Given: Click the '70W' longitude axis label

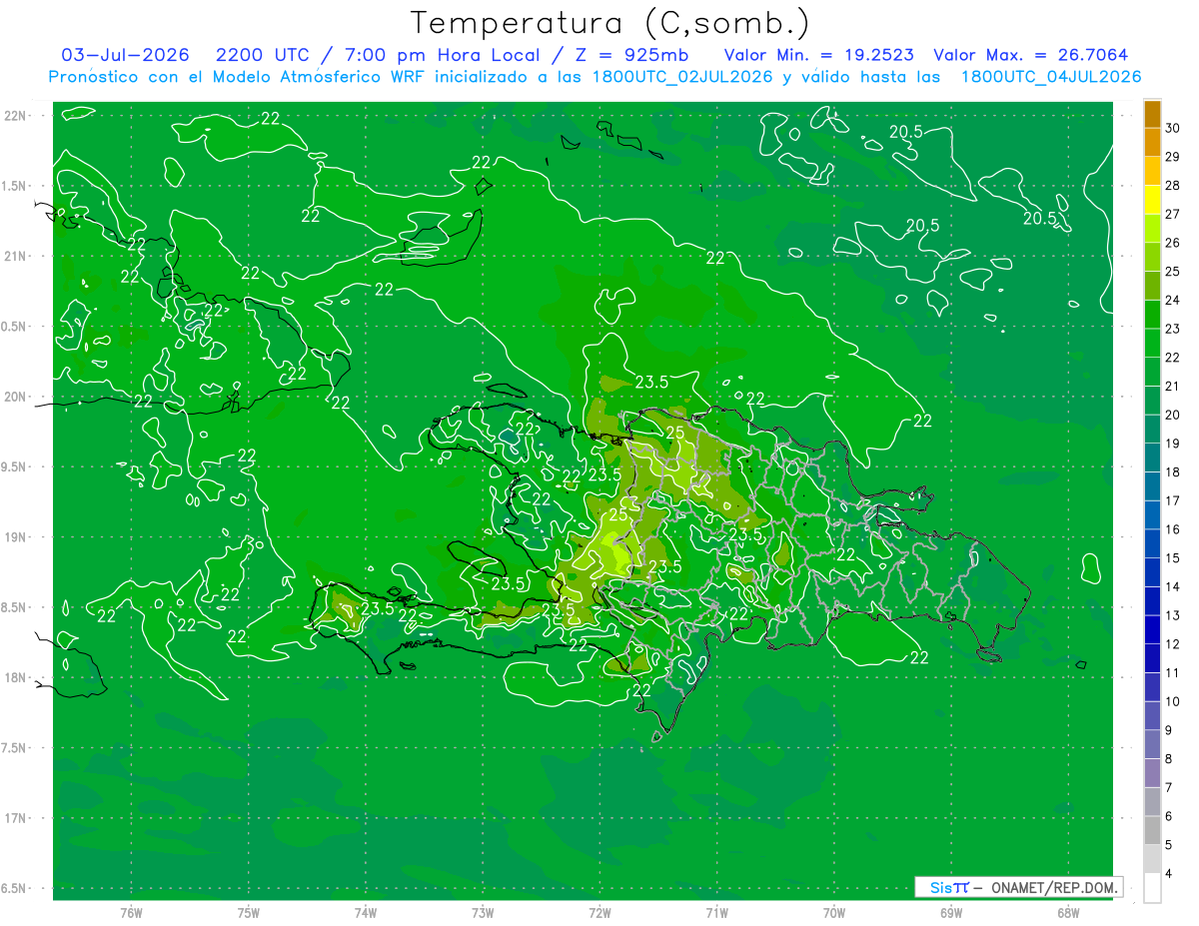Looking at the screenshot, I should 833,912.
